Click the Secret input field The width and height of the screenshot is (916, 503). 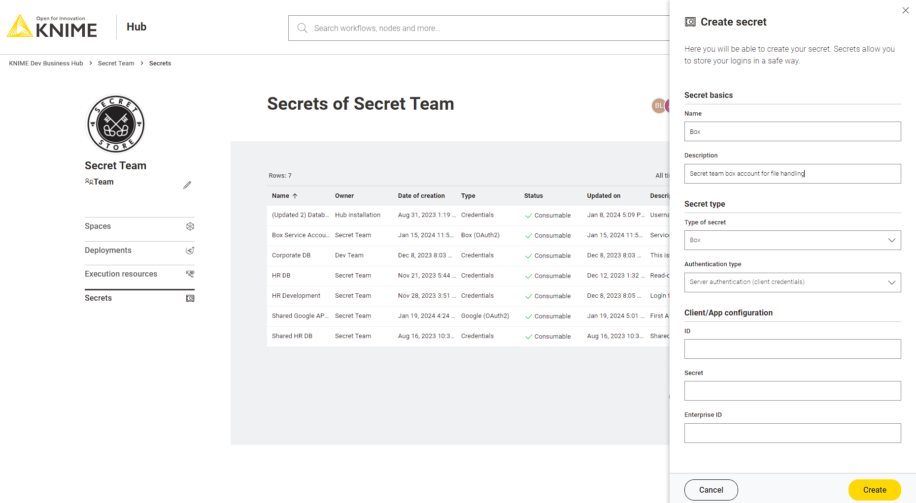coord(792,391)
